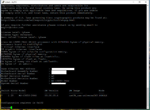Click 'Configuration register is 0x102' line

click(x=22, y=103)
